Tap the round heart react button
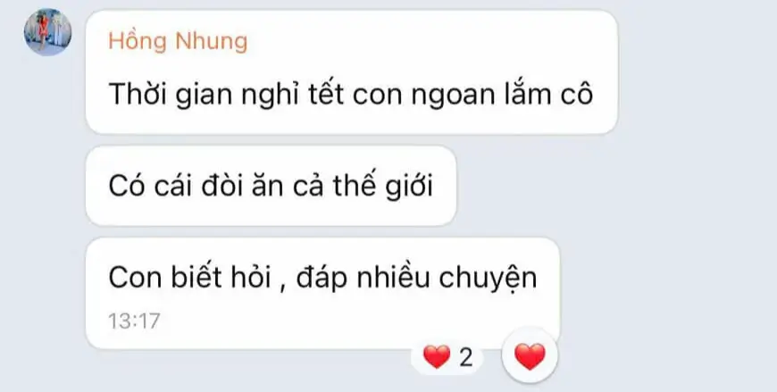This screenshot has height=392, width=777. click(x=530, y=355)
